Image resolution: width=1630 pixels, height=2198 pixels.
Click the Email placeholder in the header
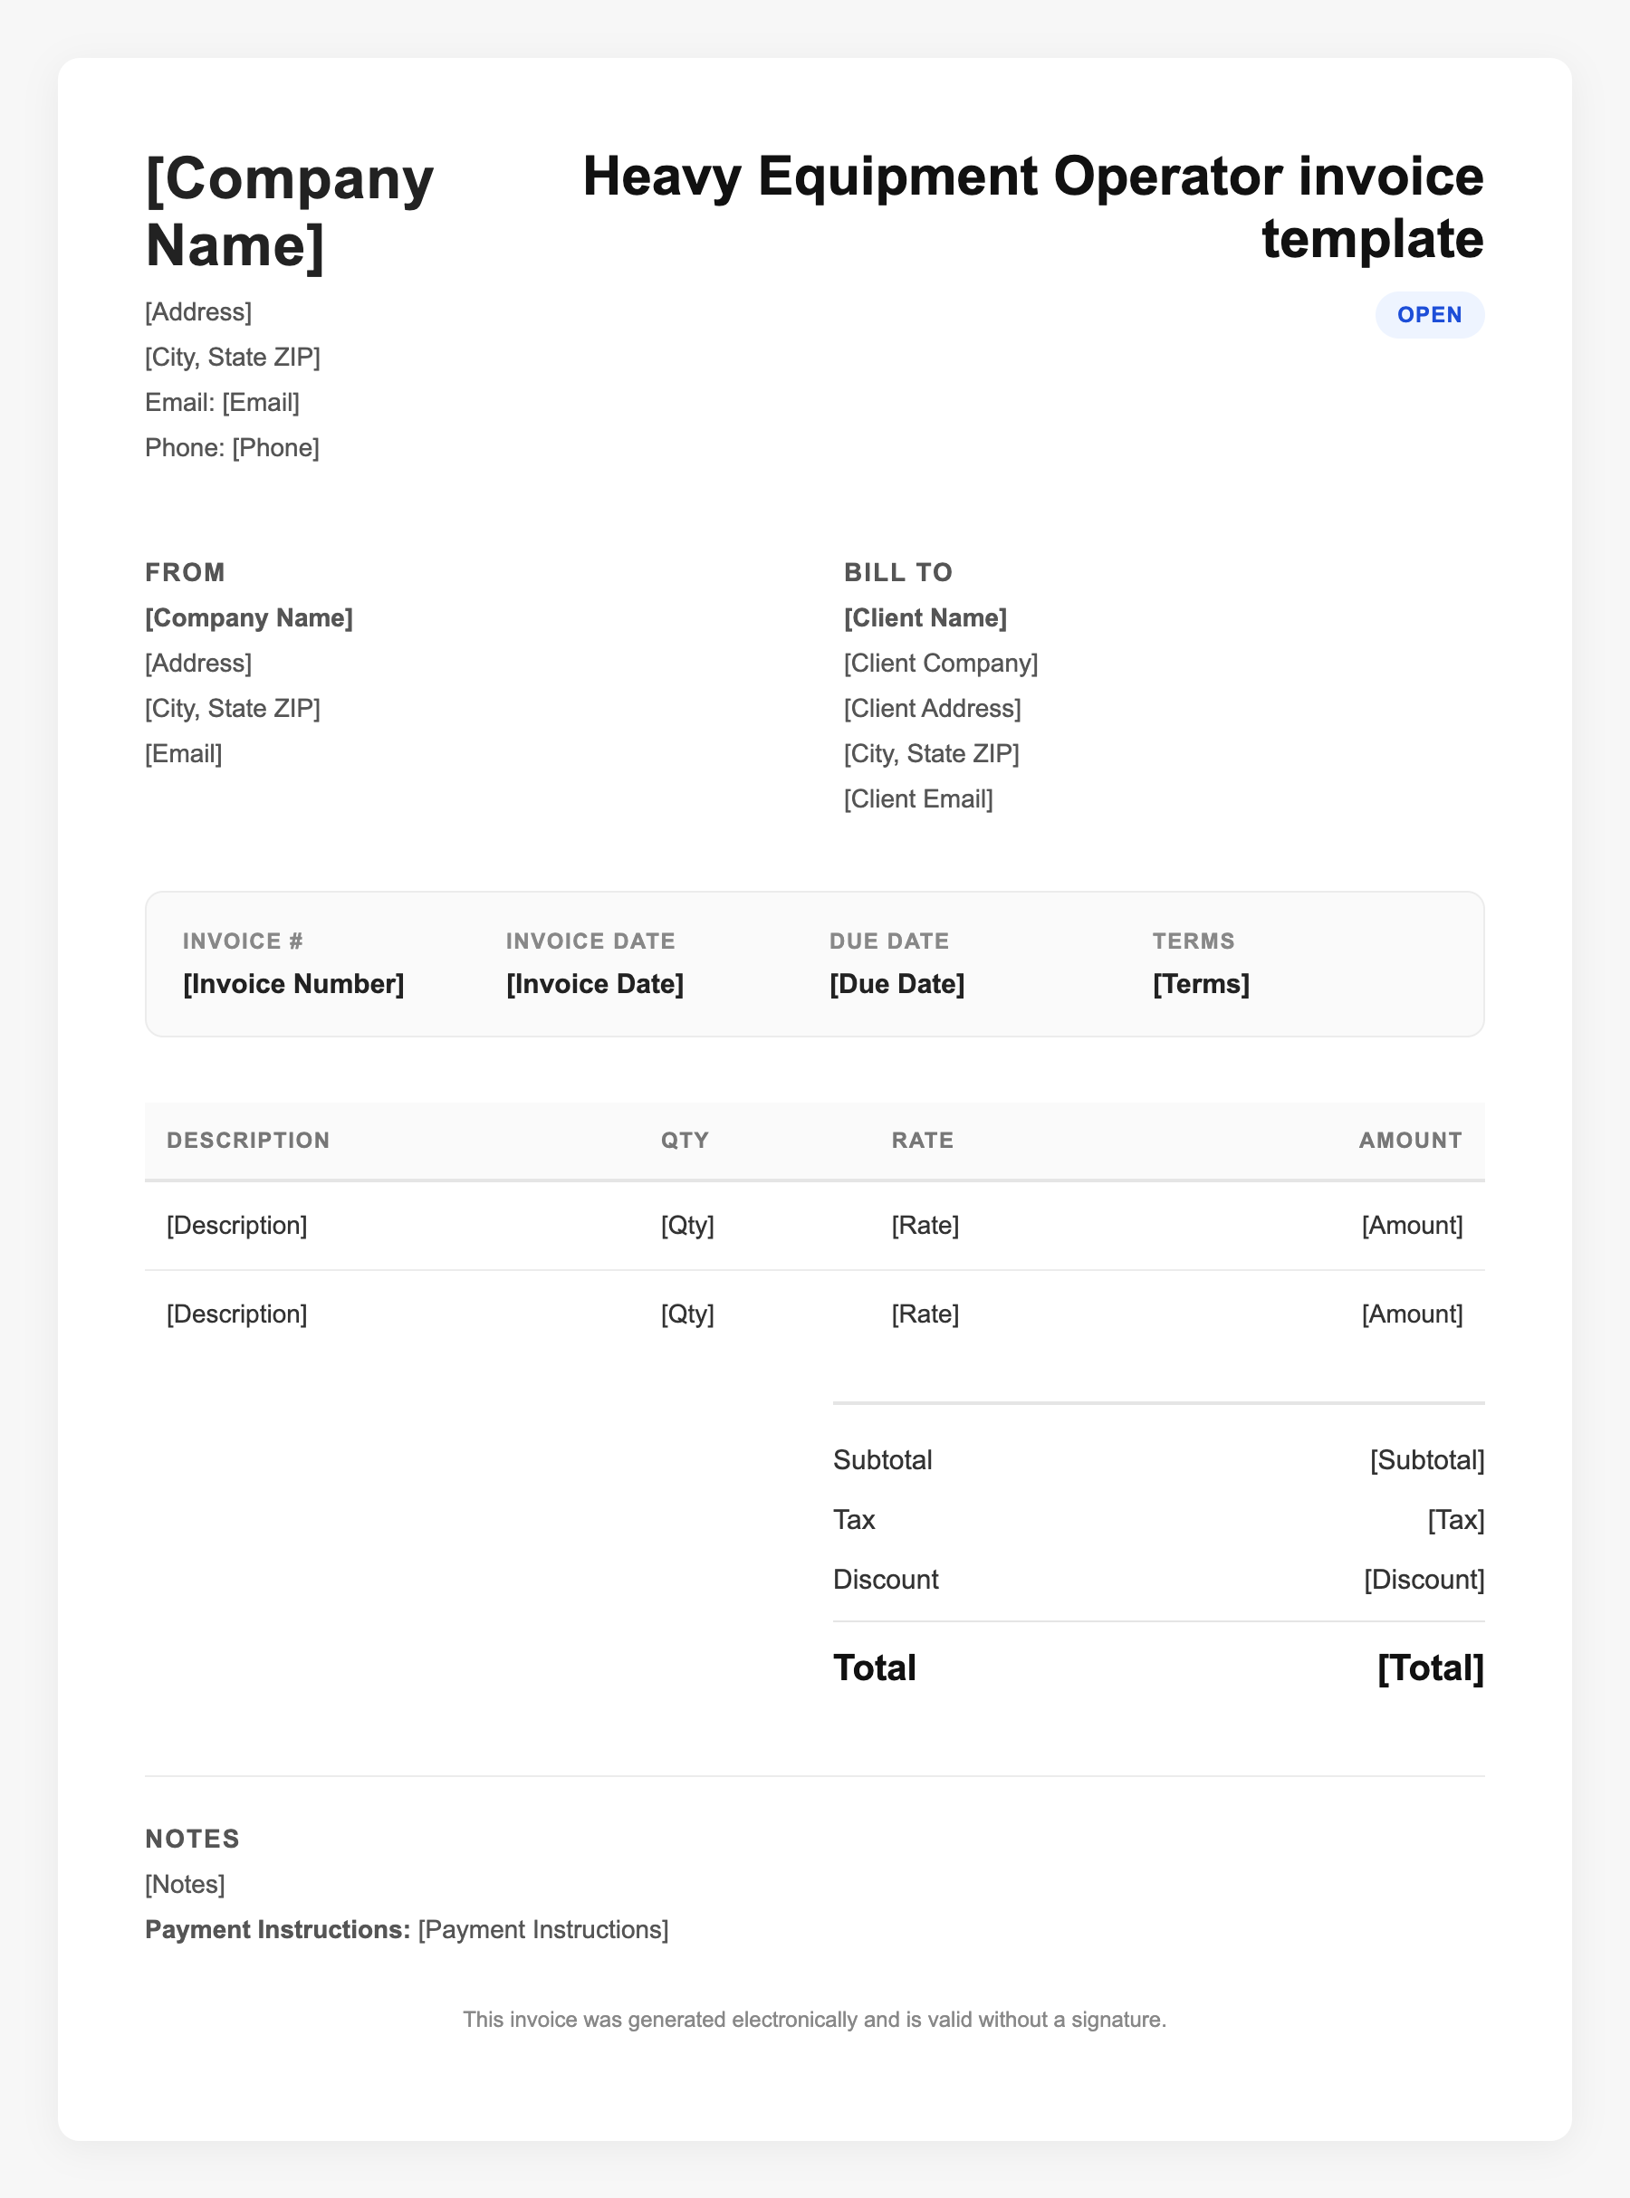point(261,402)
